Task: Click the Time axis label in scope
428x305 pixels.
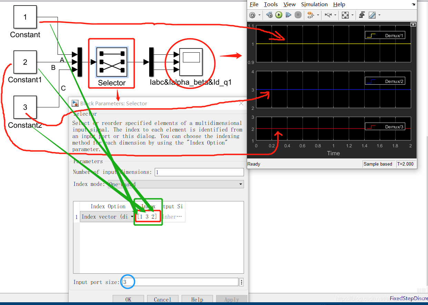Action: point(333,154)
